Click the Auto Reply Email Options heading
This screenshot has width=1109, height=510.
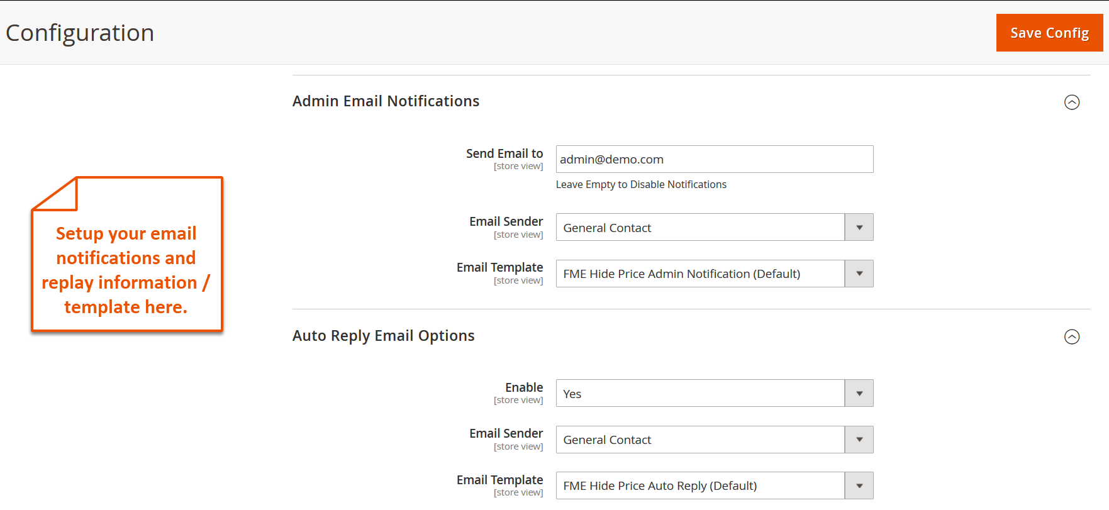pos(383,336)
